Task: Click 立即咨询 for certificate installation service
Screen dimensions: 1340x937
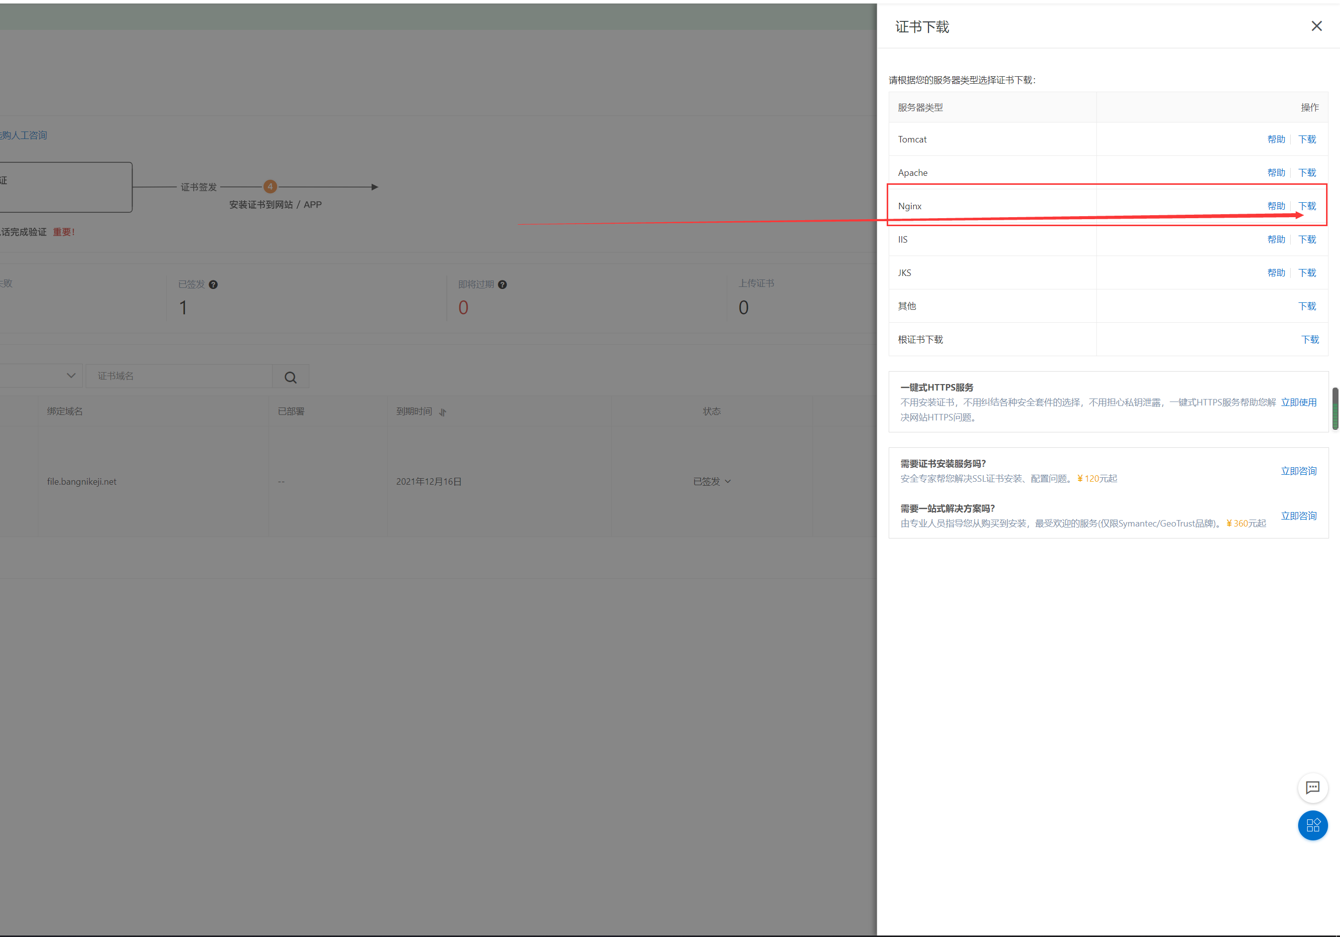Action: [x=1298, y=471]
